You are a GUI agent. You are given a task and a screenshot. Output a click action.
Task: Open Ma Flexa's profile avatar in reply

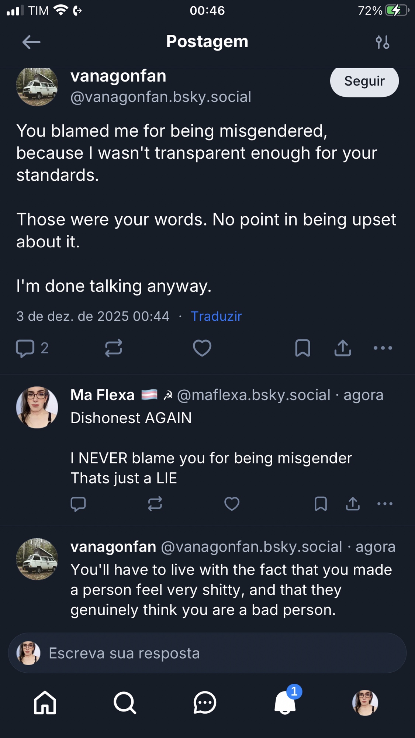click(37, 407)
